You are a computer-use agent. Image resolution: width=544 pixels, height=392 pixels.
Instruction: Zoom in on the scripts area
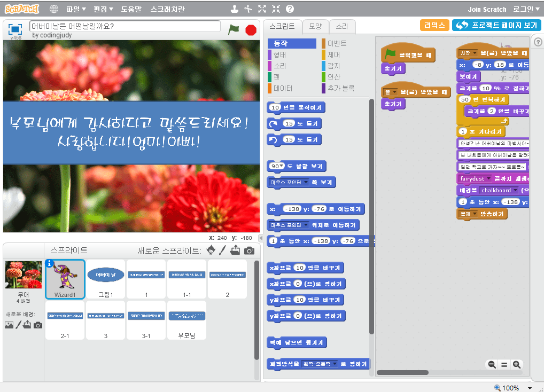(516, 365)
